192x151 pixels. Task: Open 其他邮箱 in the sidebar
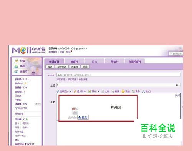[x=19, y=114]
